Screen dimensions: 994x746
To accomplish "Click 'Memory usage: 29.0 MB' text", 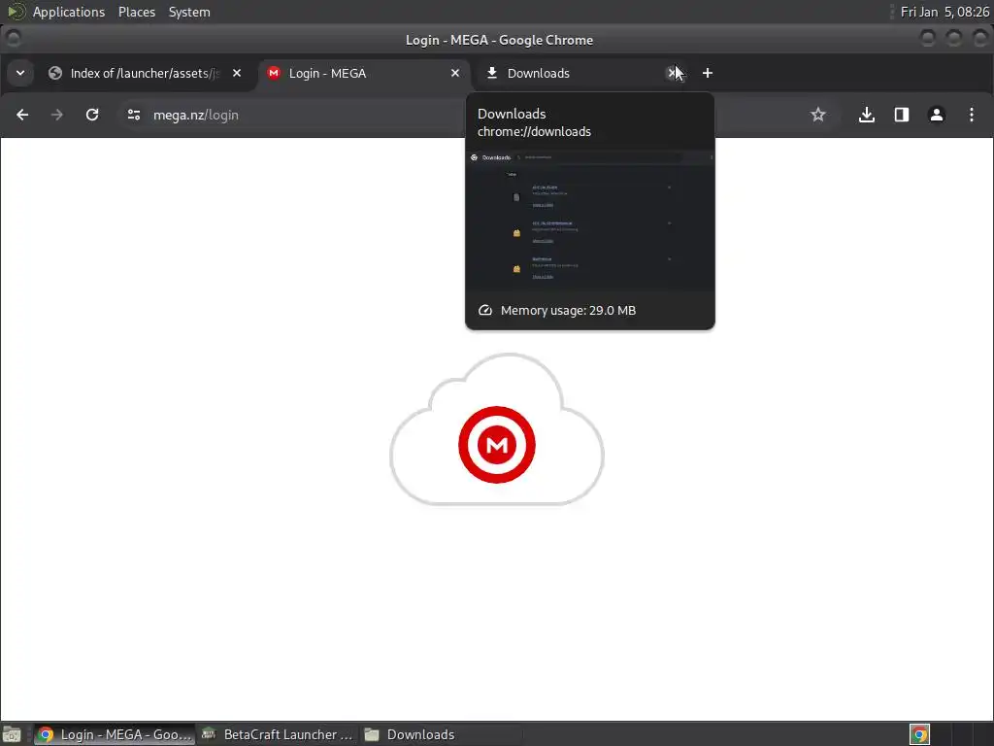I will [x=568, y=310].
